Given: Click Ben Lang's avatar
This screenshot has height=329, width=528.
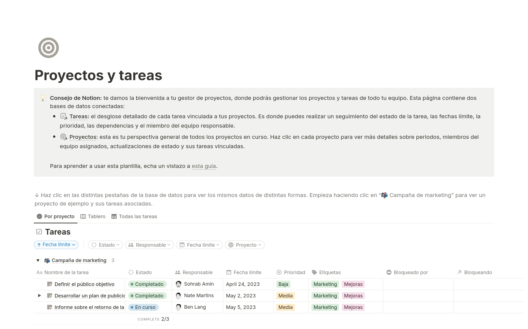Looking at the screenshot, I should pyautogui.click(x=179, y=307).
